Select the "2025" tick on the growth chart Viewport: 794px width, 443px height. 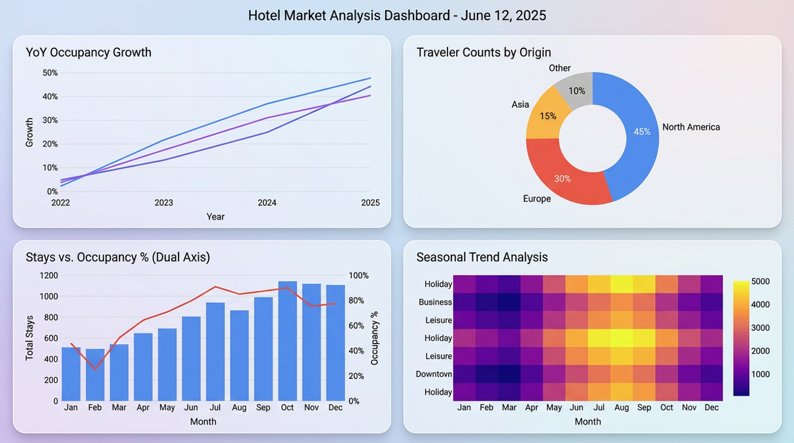pos(370,202)
